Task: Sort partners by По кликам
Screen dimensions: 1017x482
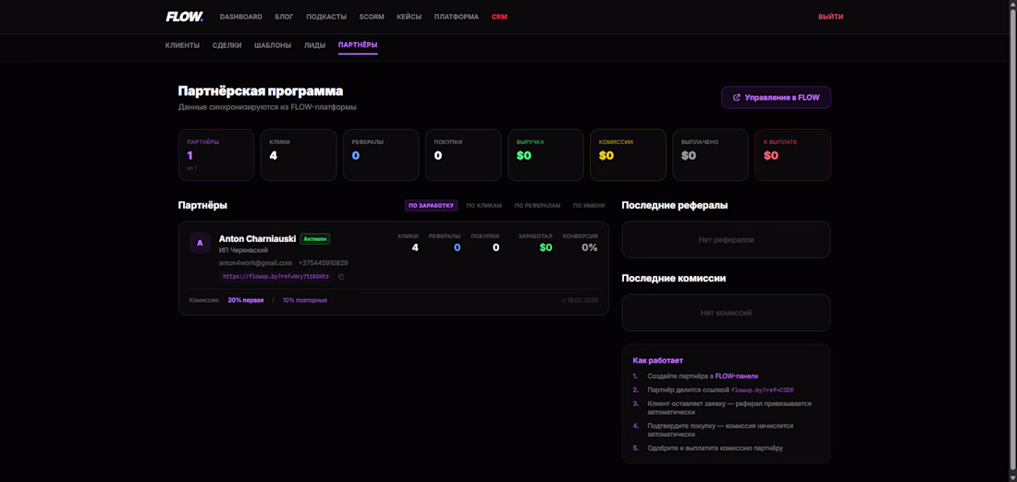Action: click(x=484, y=205)
